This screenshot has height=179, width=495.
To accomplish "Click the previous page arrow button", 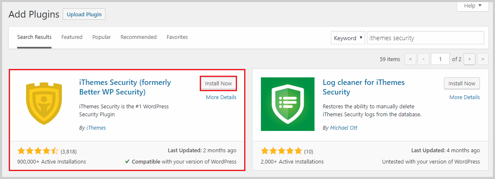I will click(423, 59).
